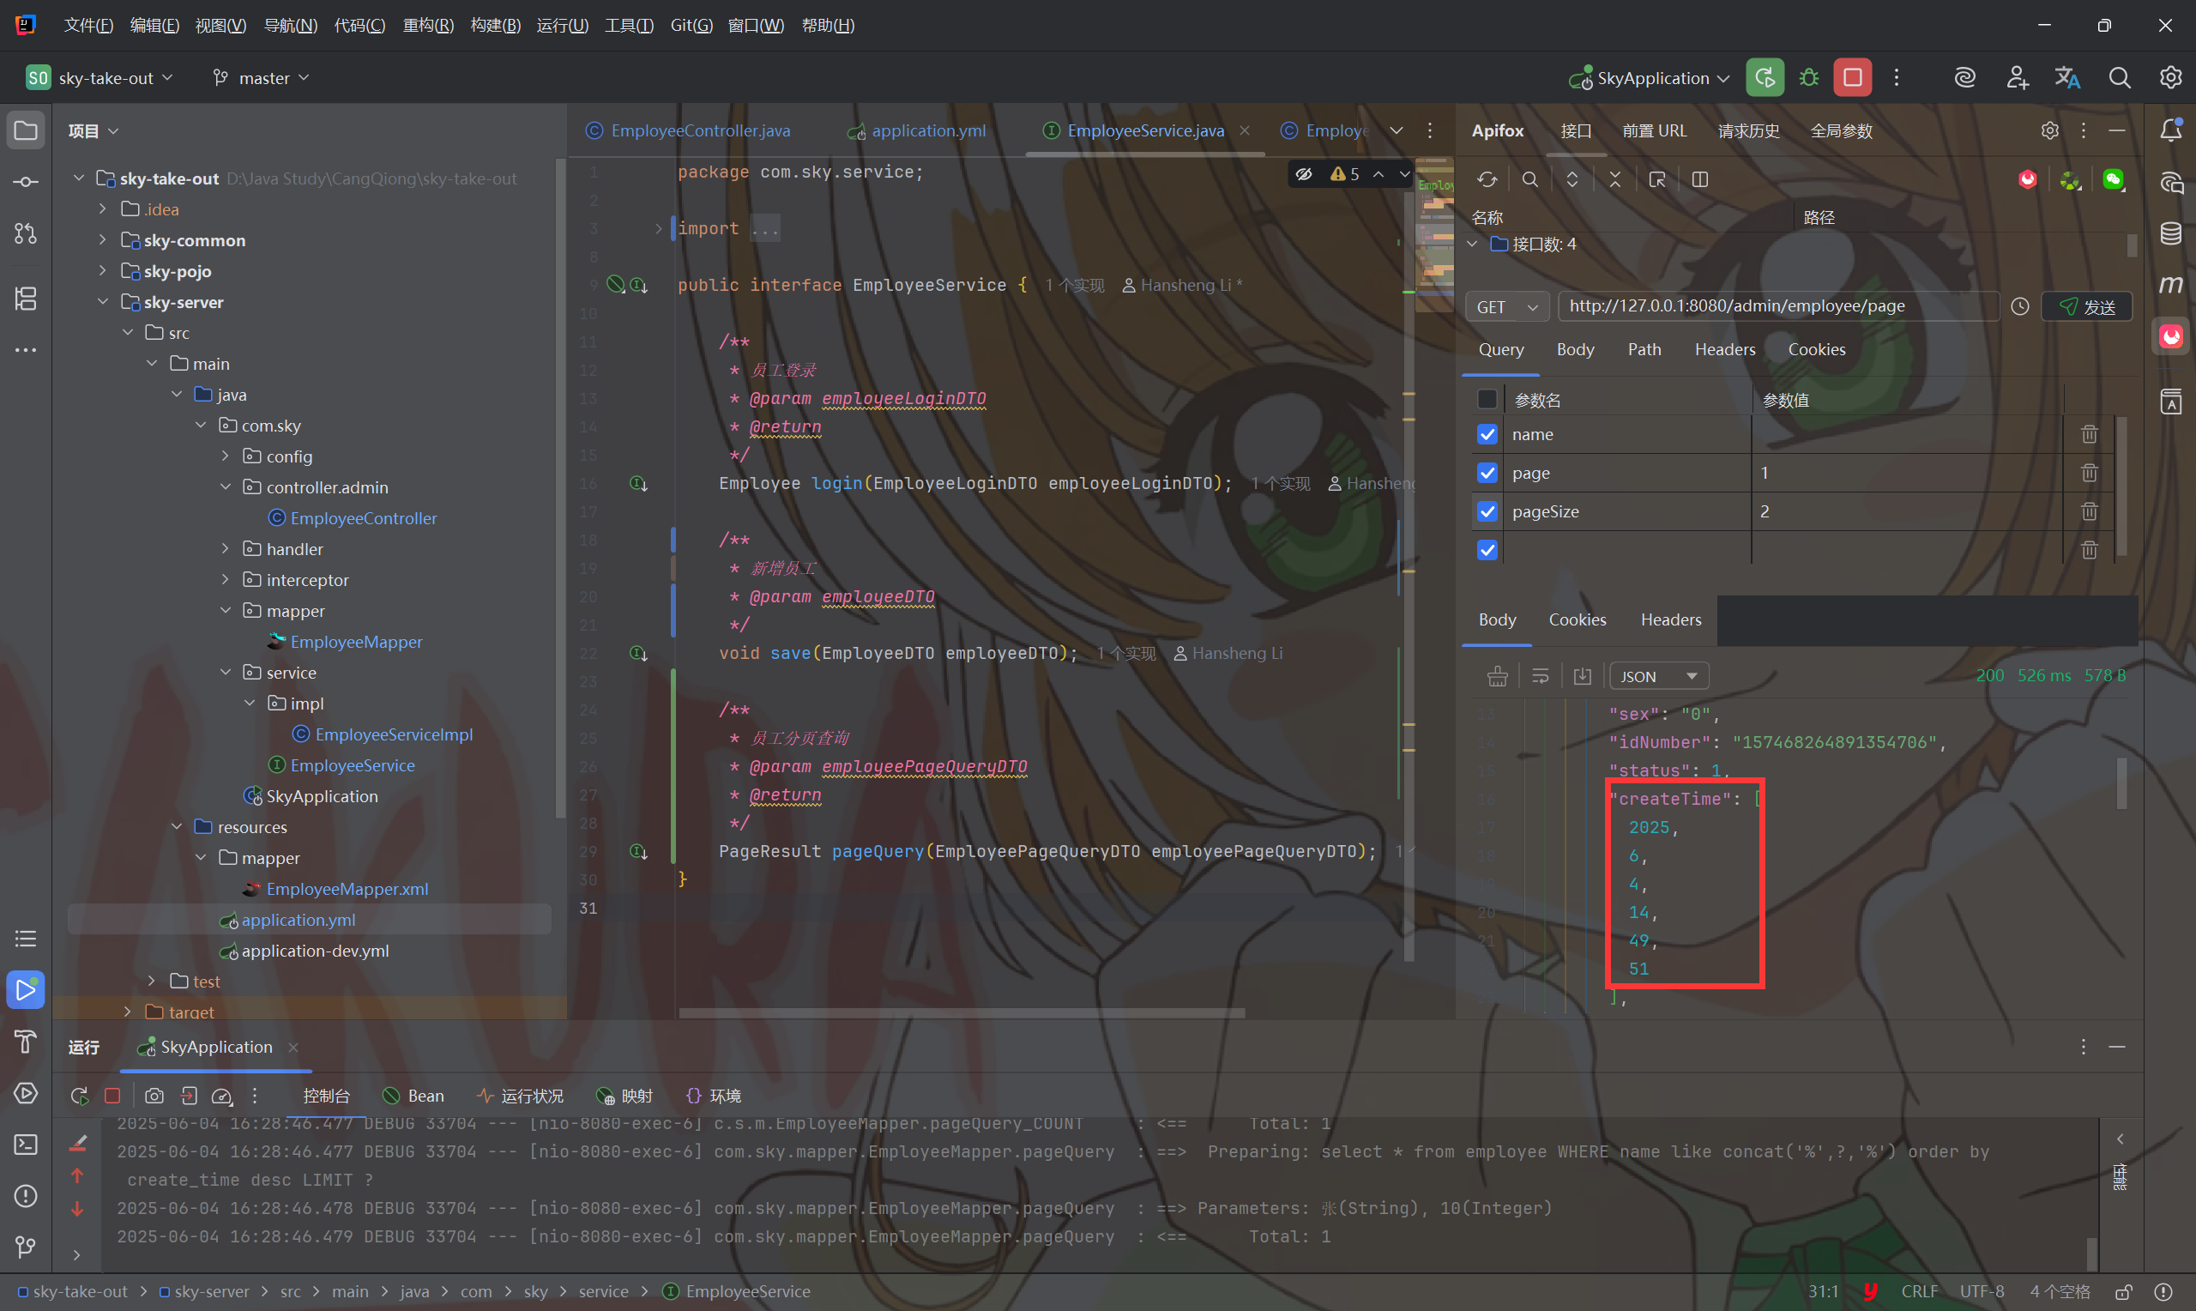
Task: Open the JSON response format dropdown
Action: (x=1658, y=677)
